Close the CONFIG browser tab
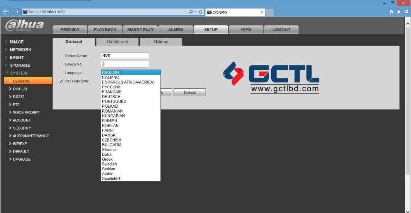Image resolution: width=411 pixels, height=213 pixels. click(x=262, y=12)
